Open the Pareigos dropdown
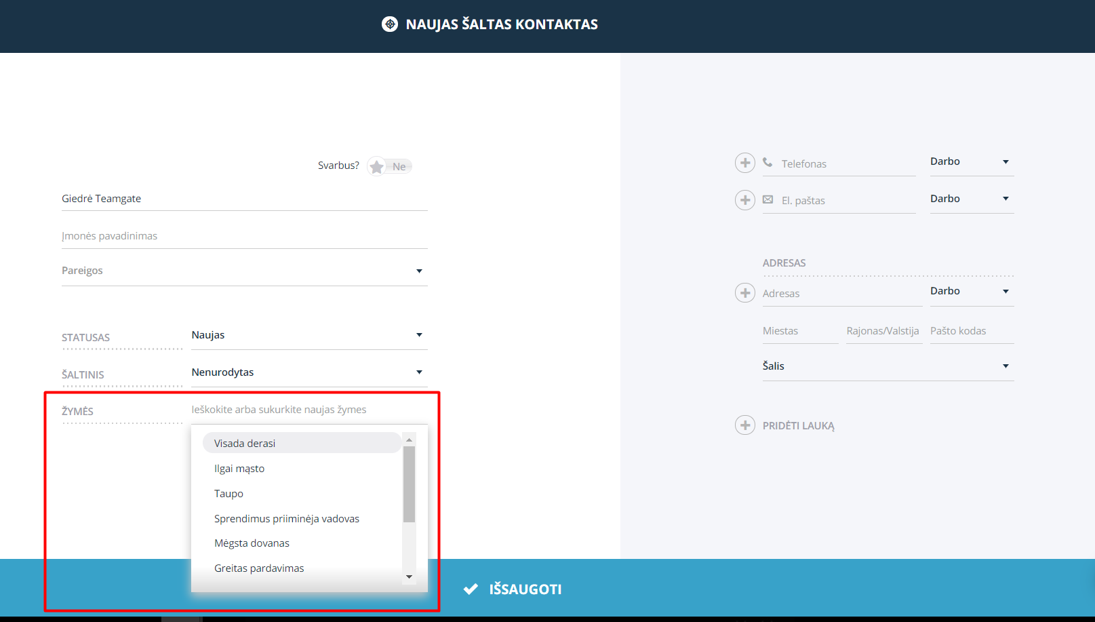Viewport: 1095px width, 622px height. (245, 271)
